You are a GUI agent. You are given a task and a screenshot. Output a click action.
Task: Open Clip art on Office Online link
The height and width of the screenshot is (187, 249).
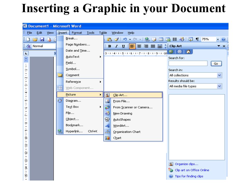tap(192, 170)
